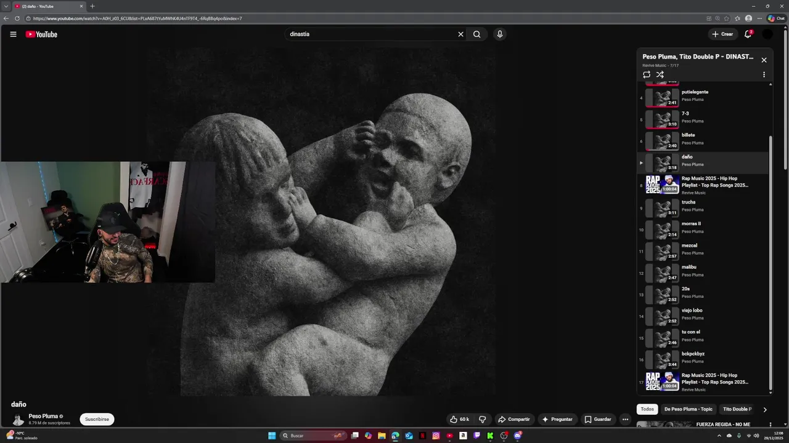Click the taskbar Buscar search box
This screenshot has height=443, width=789.
314,436
